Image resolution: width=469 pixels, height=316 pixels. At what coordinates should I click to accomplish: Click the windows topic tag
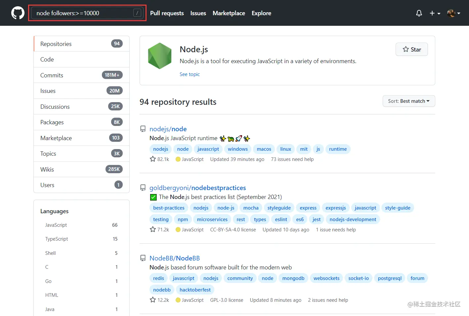(238, 149)
